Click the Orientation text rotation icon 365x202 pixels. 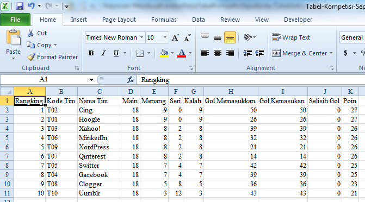(248, 37)
